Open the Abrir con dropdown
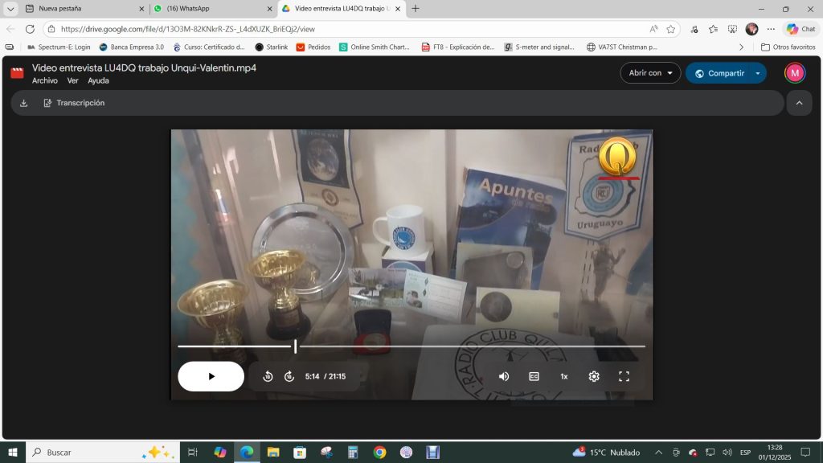The width and height of the screenshot is (823, 463). click(x=650, y=73)
